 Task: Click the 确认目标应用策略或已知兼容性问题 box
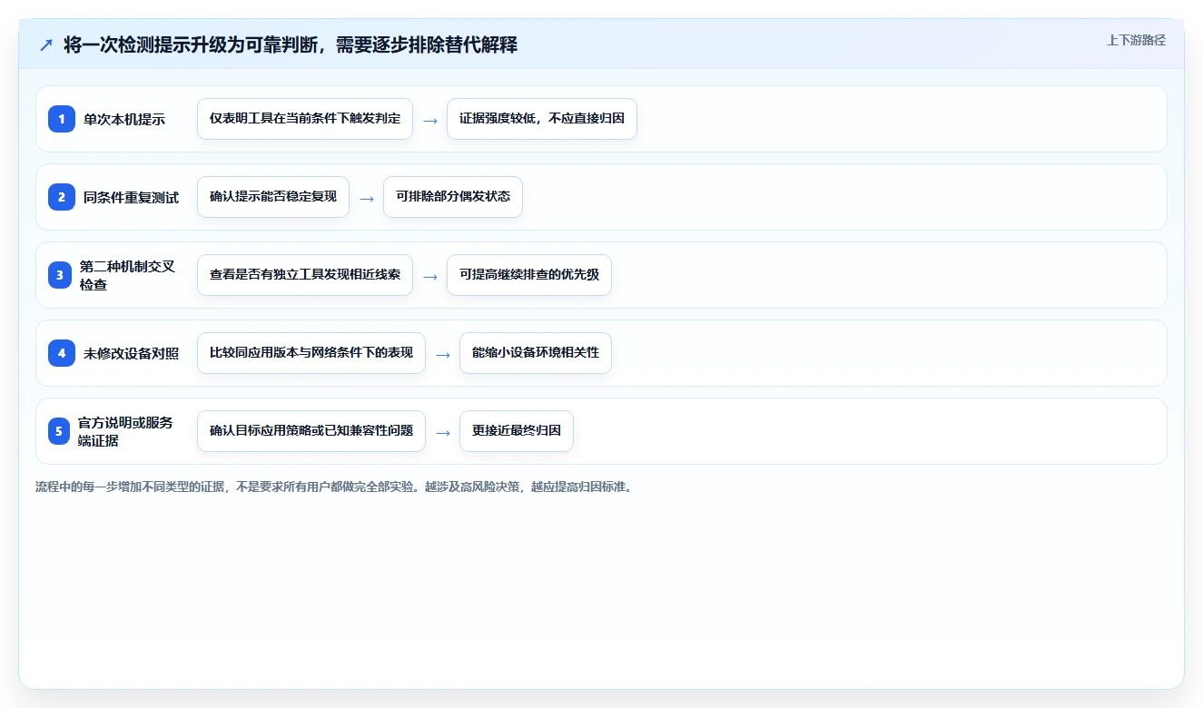pos(311,431)
